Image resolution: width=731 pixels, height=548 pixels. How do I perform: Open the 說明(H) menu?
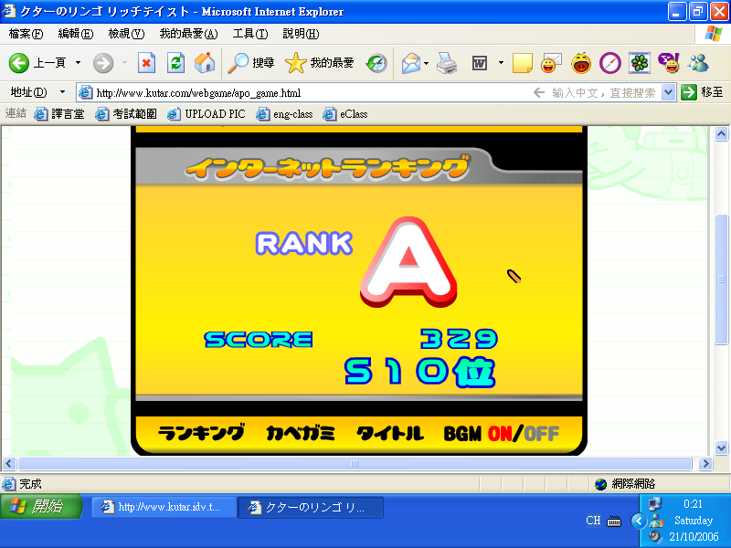pos(301,34)
